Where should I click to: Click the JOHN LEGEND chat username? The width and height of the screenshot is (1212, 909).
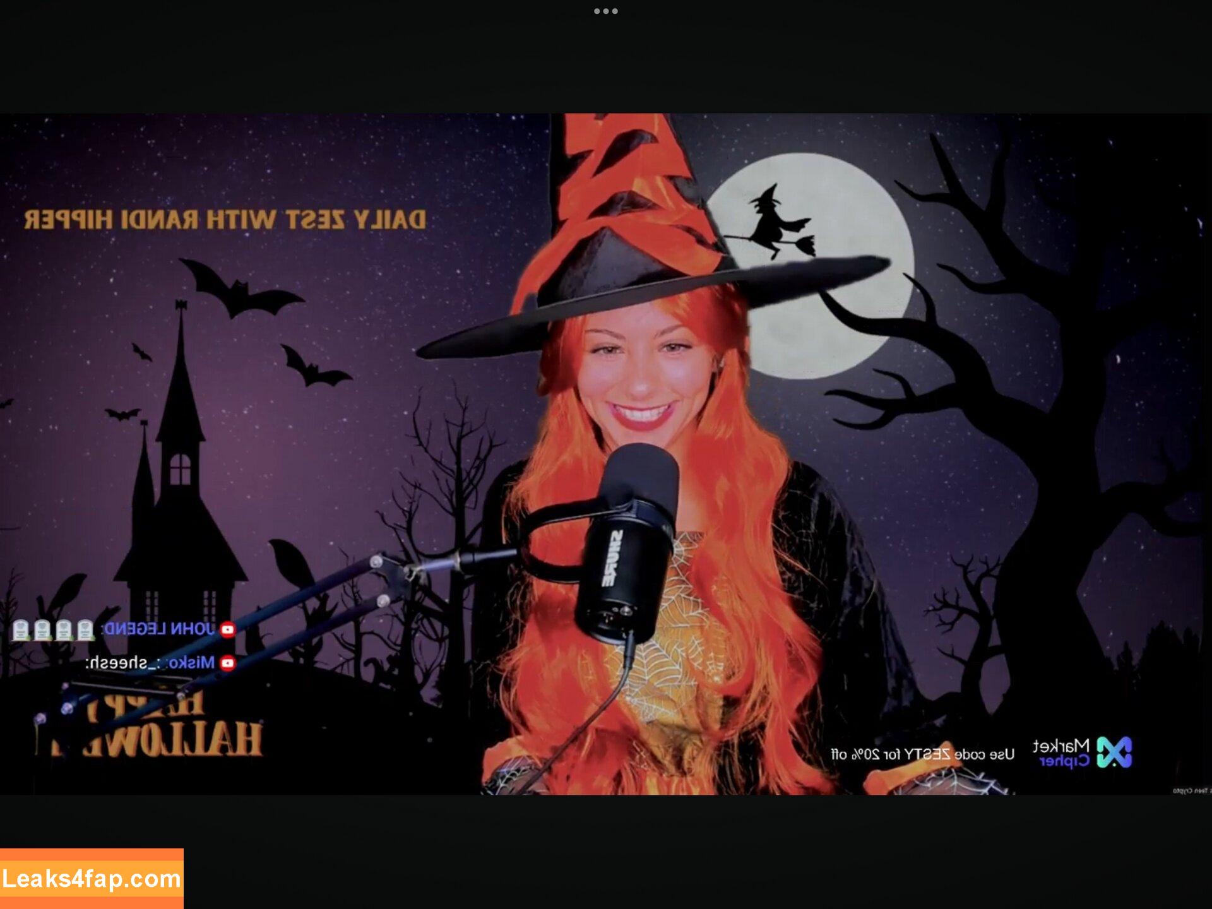coord(159,629)
